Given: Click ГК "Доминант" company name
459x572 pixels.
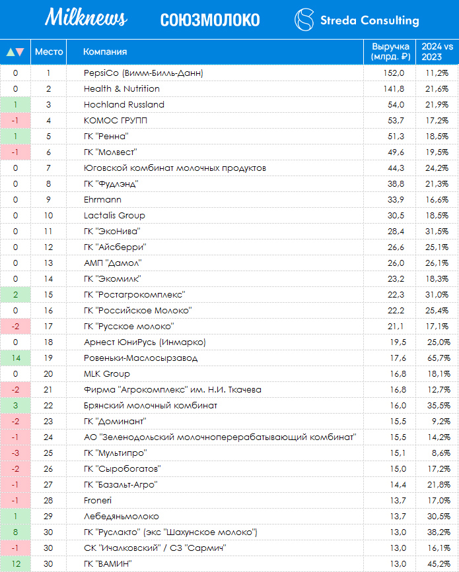Looking at the screenshot, I should point(115,422).
